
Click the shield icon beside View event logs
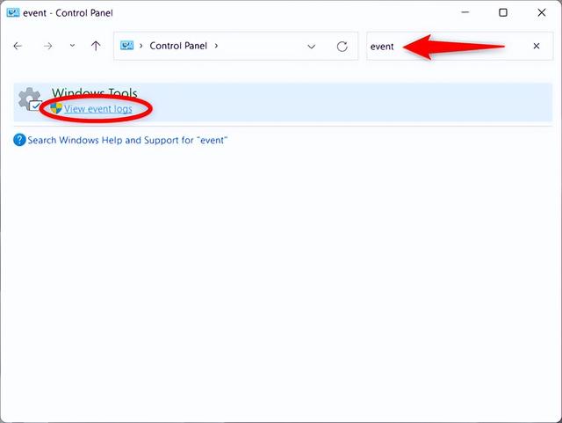[56, 108]
